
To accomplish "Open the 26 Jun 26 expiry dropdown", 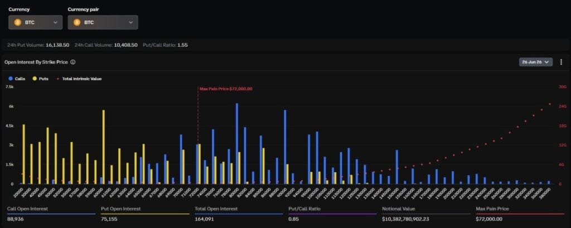I will pos(536,62).
